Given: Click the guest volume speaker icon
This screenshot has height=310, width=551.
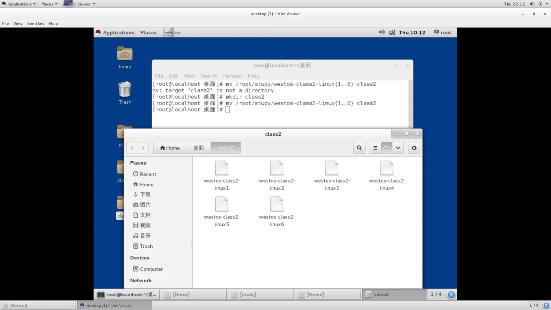Looking at the screenshot, I should (x=382, y=32).
